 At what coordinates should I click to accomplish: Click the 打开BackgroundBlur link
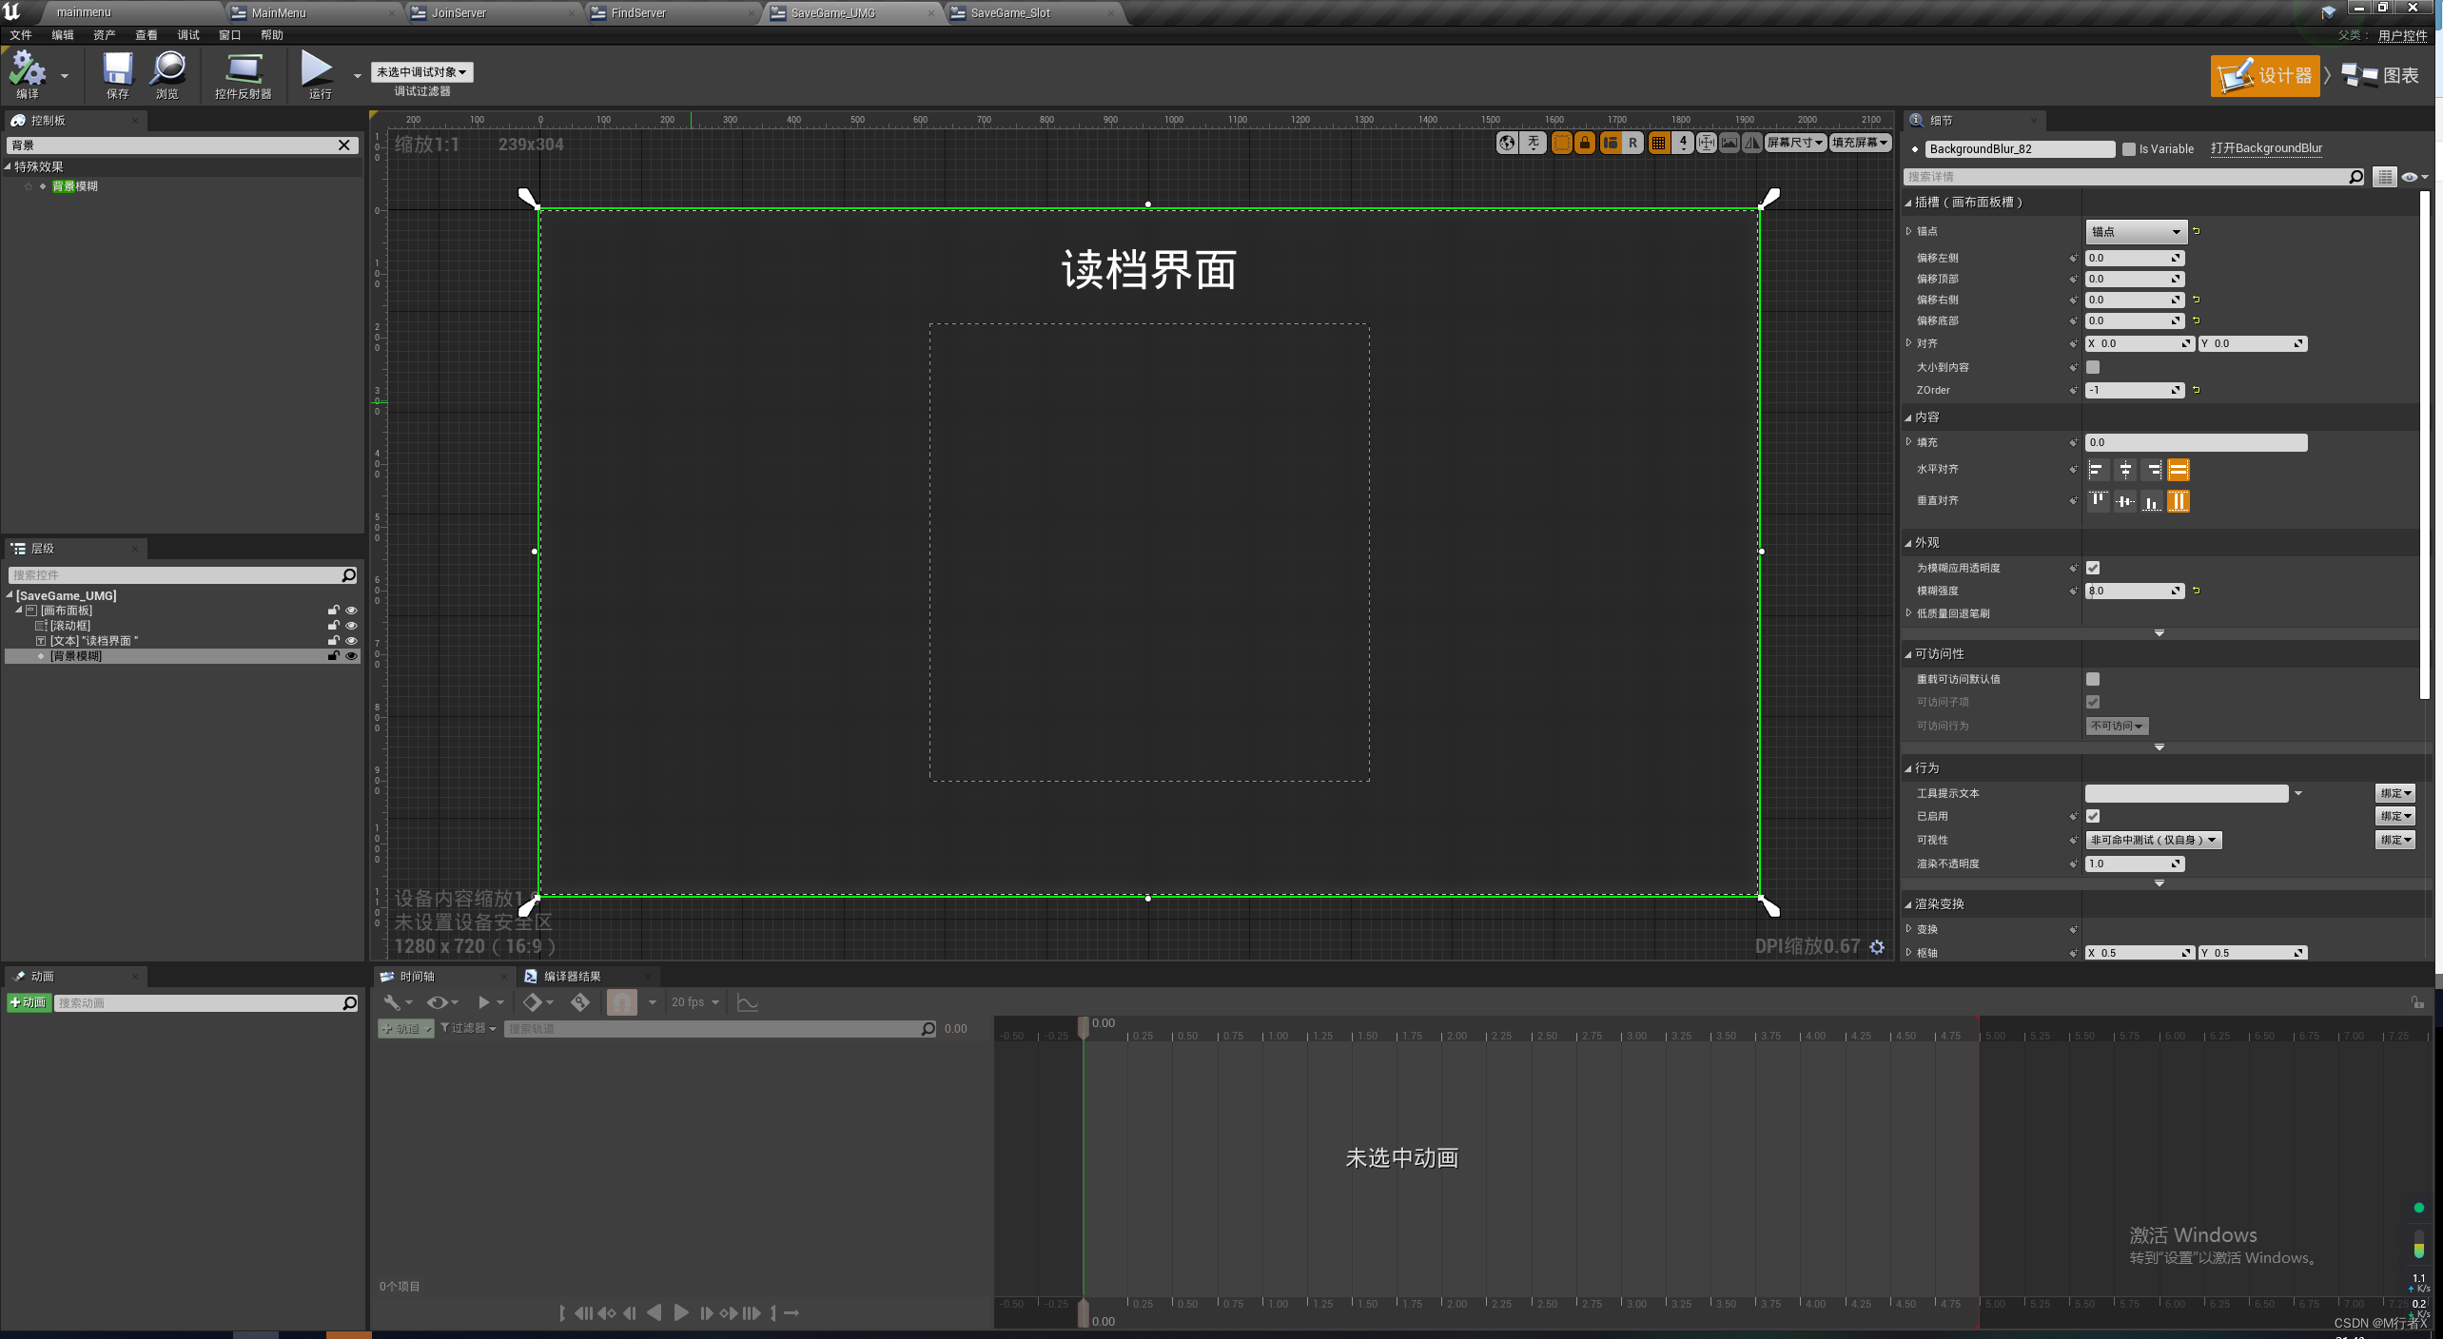tap(2266, 148)
